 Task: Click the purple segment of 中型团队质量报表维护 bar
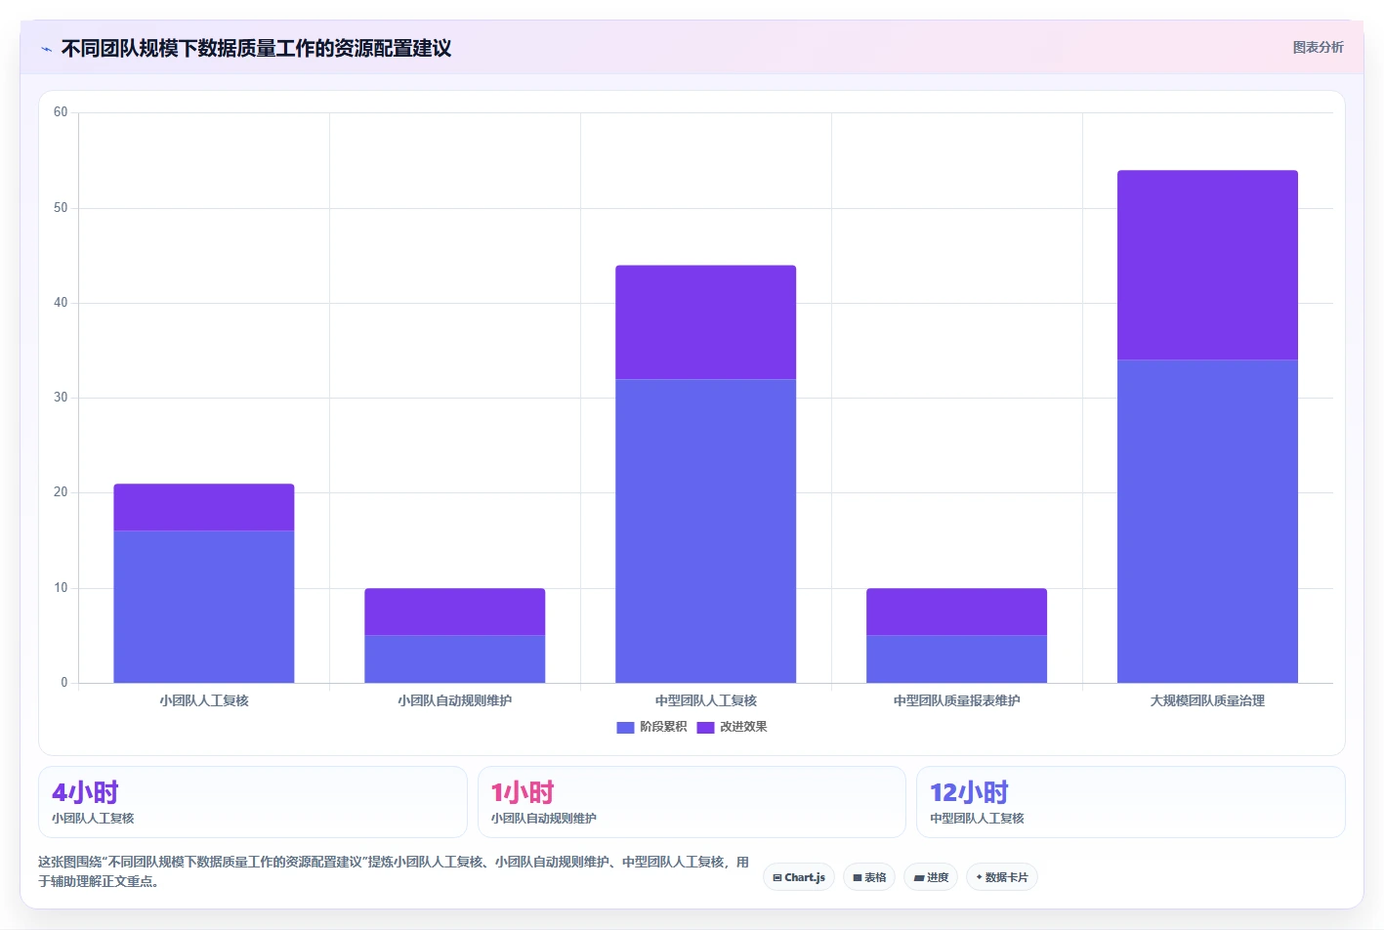tap(957, 612)
